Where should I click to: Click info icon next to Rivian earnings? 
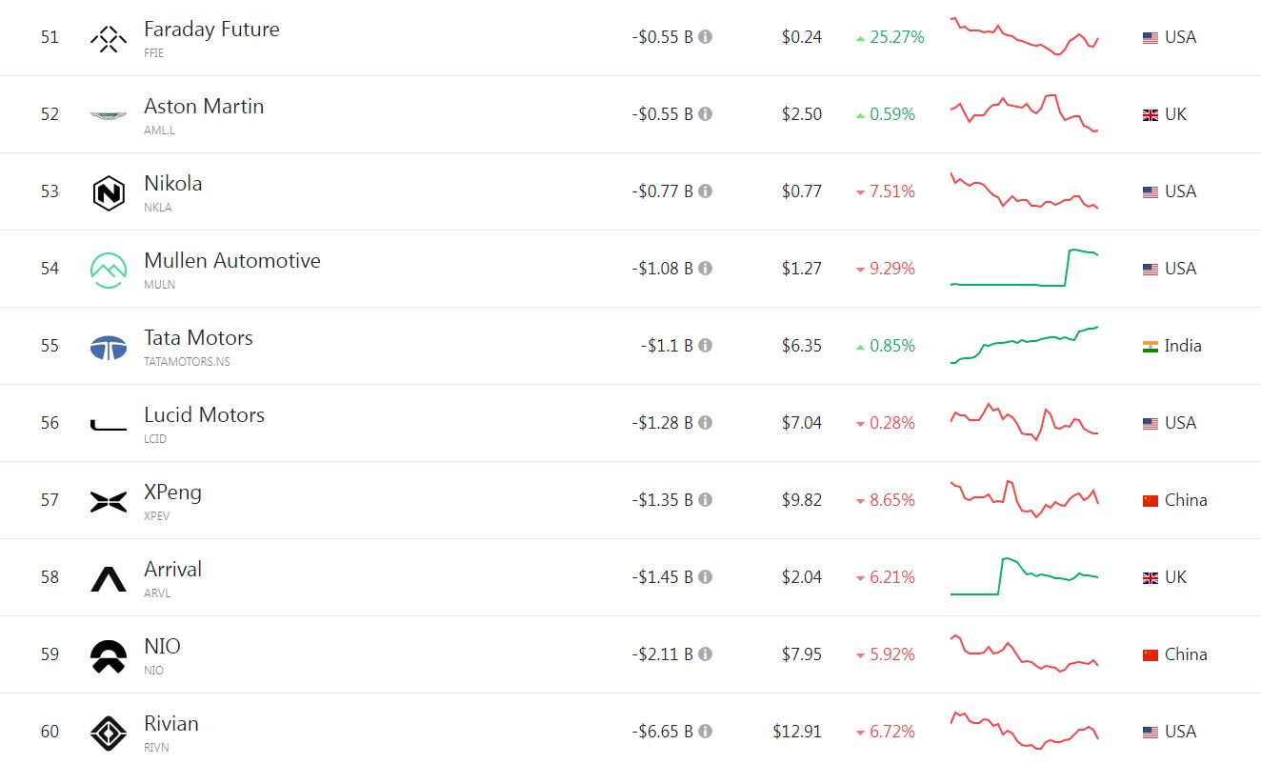(705, 732)
